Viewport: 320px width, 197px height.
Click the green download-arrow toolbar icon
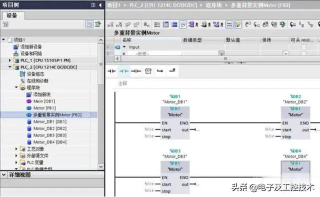283,24
